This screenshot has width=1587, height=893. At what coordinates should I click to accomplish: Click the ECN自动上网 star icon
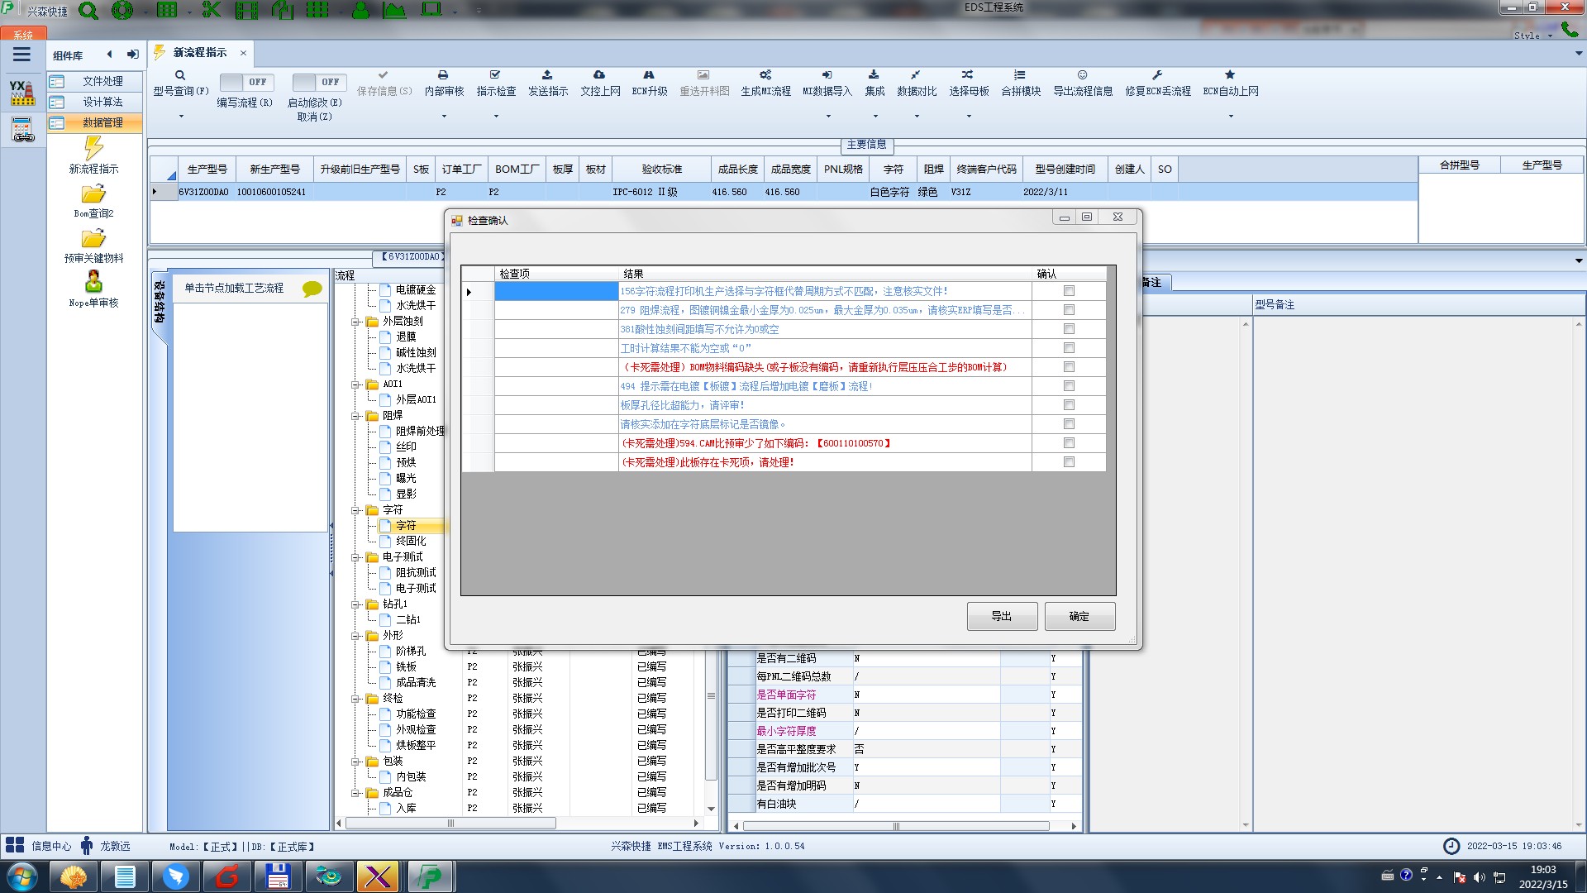tap(1230, 75)
